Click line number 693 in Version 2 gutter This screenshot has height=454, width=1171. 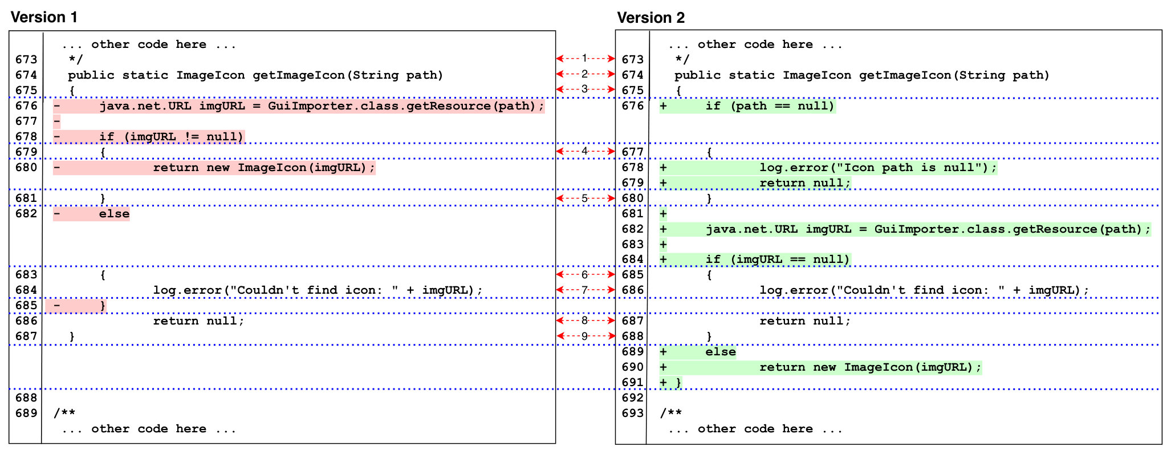tap(633, 413)
